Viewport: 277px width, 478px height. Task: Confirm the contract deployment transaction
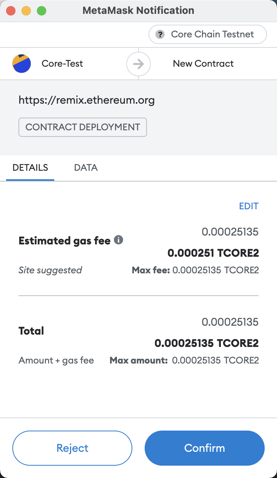204,448
